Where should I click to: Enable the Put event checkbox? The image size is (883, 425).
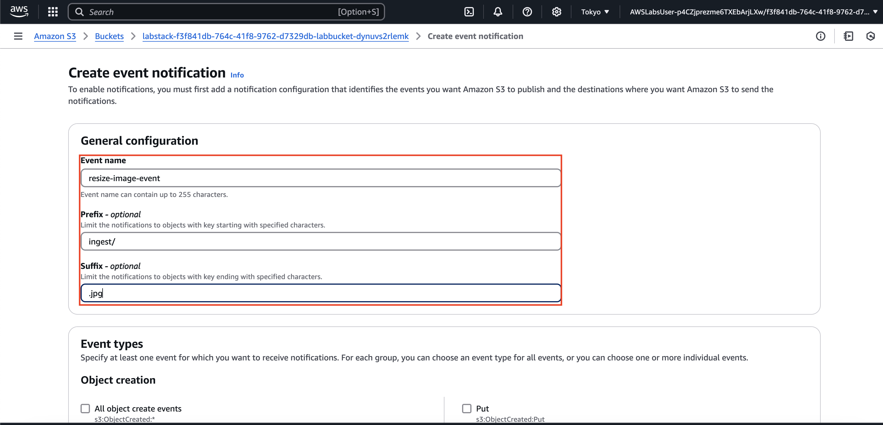pyautogui.click(x=466, y=408)
